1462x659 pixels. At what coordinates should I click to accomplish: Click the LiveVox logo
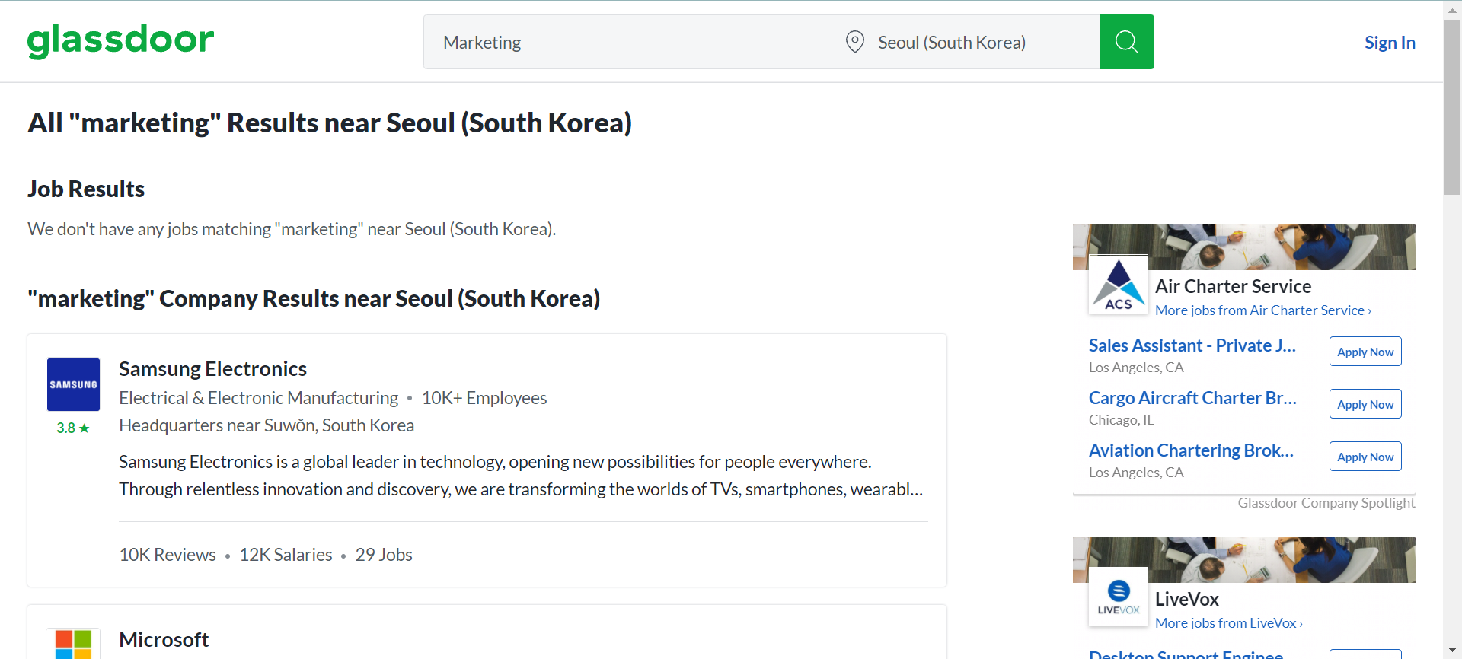click(x=1119, y=597)
